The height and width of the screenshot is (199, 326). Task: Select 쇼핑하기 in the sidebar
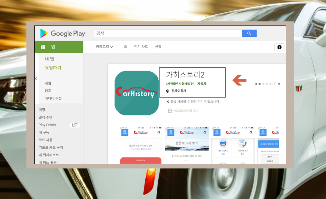(x=53, y=68)
